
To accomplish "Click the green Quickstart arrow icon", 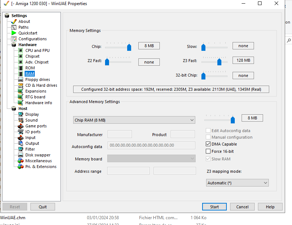I will point(14,33).
